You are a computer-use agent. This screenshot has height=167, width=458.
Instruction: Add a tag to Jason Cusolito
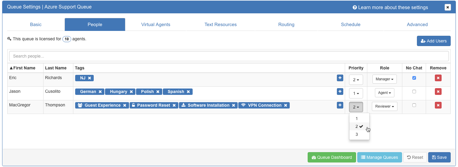[x=340, y=92]
